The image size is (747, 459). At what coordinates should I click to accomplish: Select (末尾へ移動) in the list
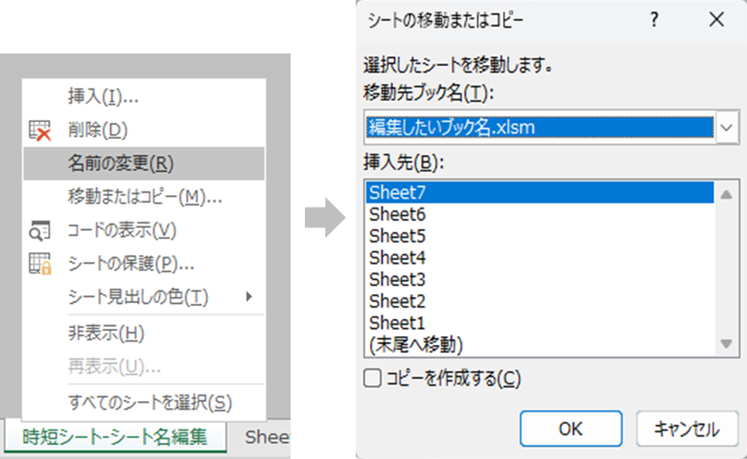point(415,343)
